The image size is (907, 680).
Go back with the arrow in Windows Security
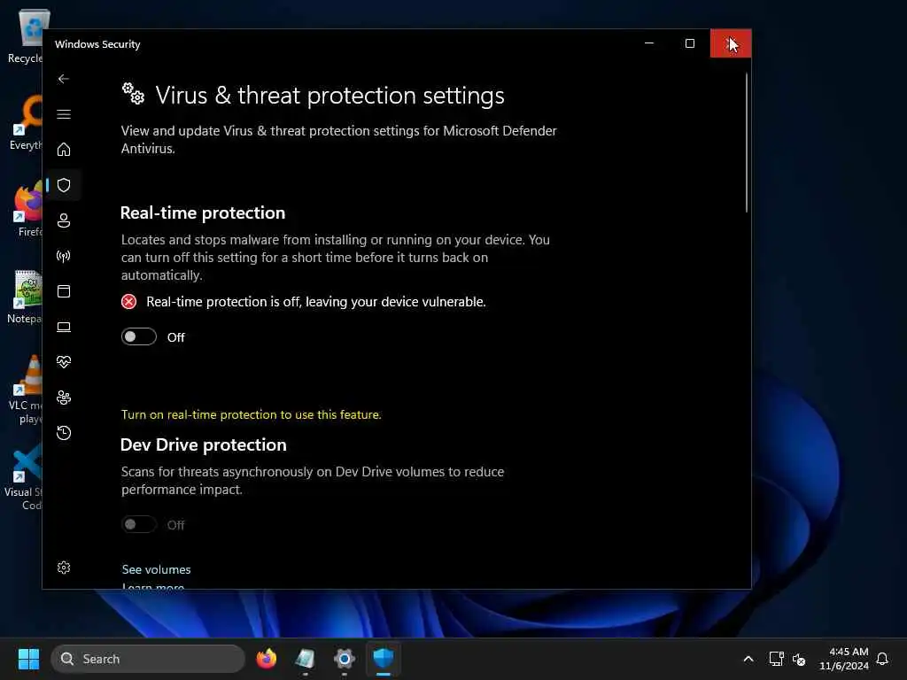click(64, 79)
